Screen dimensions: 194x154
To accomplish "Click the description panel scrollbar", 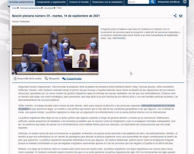I will click(x=183, y=50).
